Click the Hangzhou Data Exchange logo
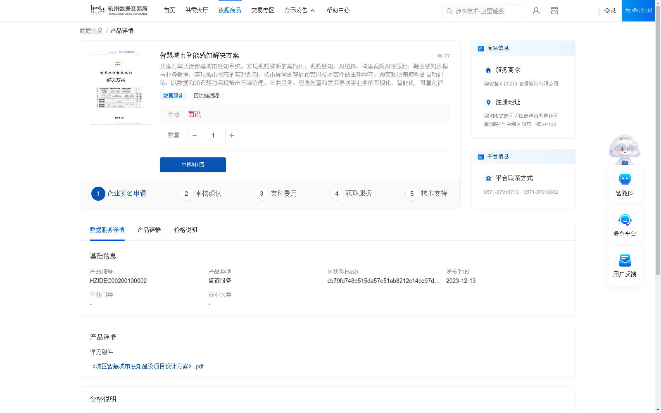This screenshot has width=661, height=413. click(x=119, y=10)
